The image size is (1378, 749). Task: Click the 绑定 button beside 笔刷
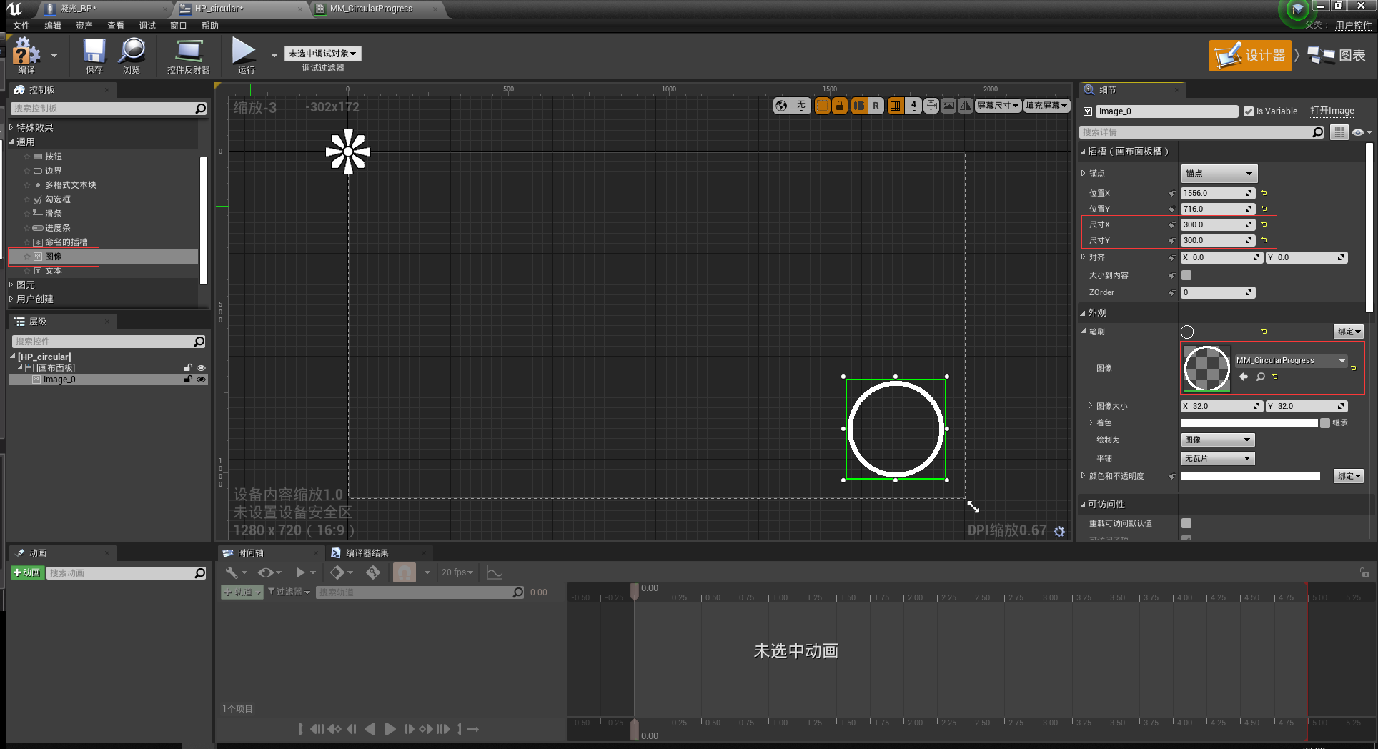pyautogui.click(x=1349, y=332)
